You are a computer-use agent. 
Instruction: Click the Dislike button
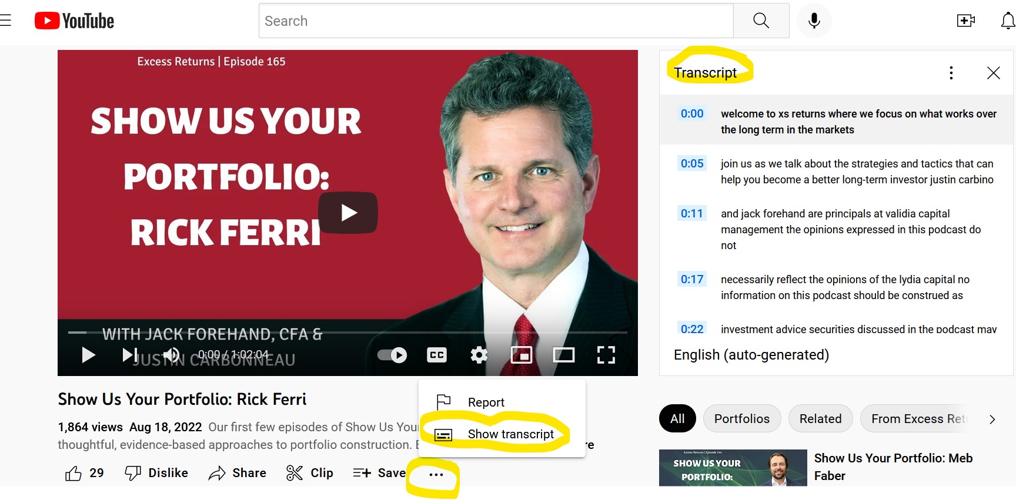(156, 473)
